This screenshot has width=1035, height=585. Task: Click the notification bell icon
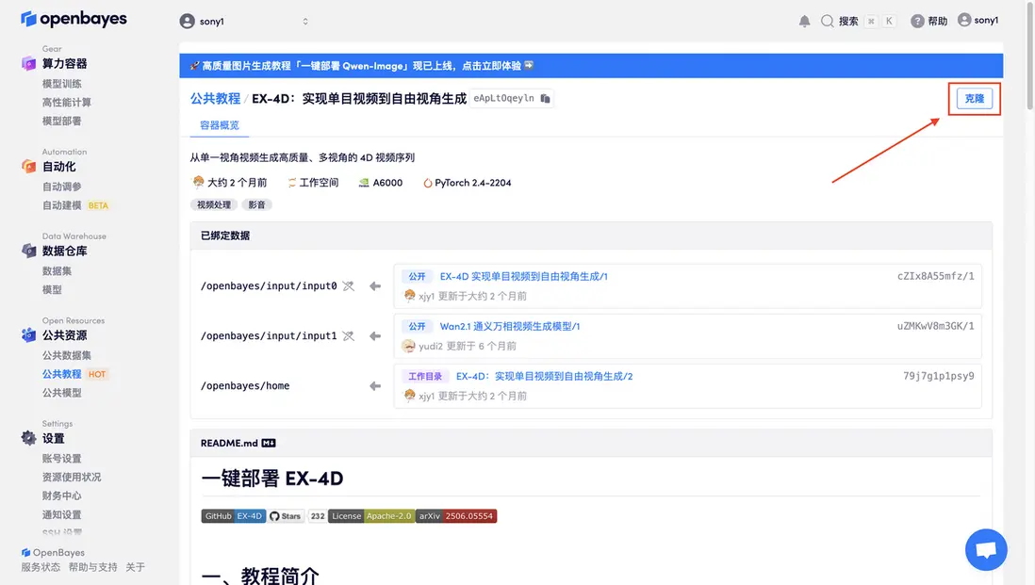pos(804,21)
